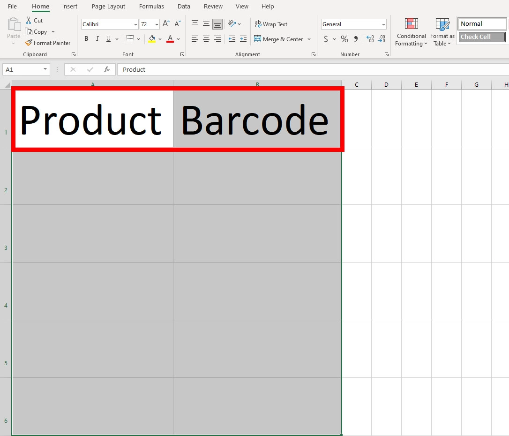Click the Wrap Text icon
The image size is (509, 436).
pyautogui.click(x=271, y=24)
